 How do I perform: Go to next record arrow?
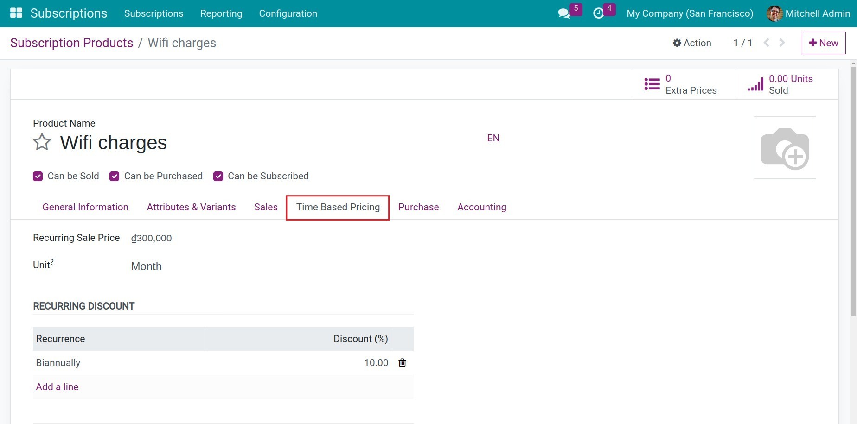[782, 43]
